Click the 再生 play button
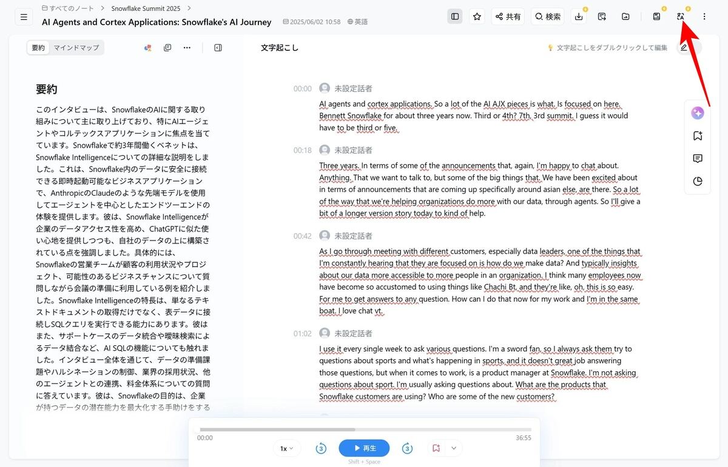728x467 pixels. click(364, 448)
